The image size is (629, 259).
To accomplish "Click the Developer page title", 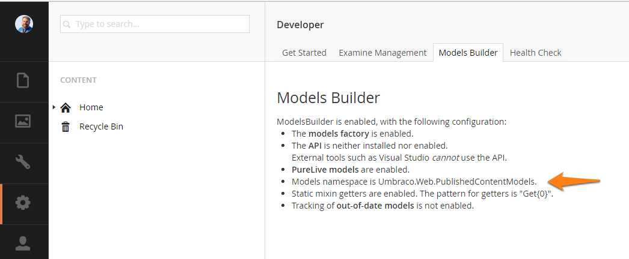I will (x=300, y=25).
